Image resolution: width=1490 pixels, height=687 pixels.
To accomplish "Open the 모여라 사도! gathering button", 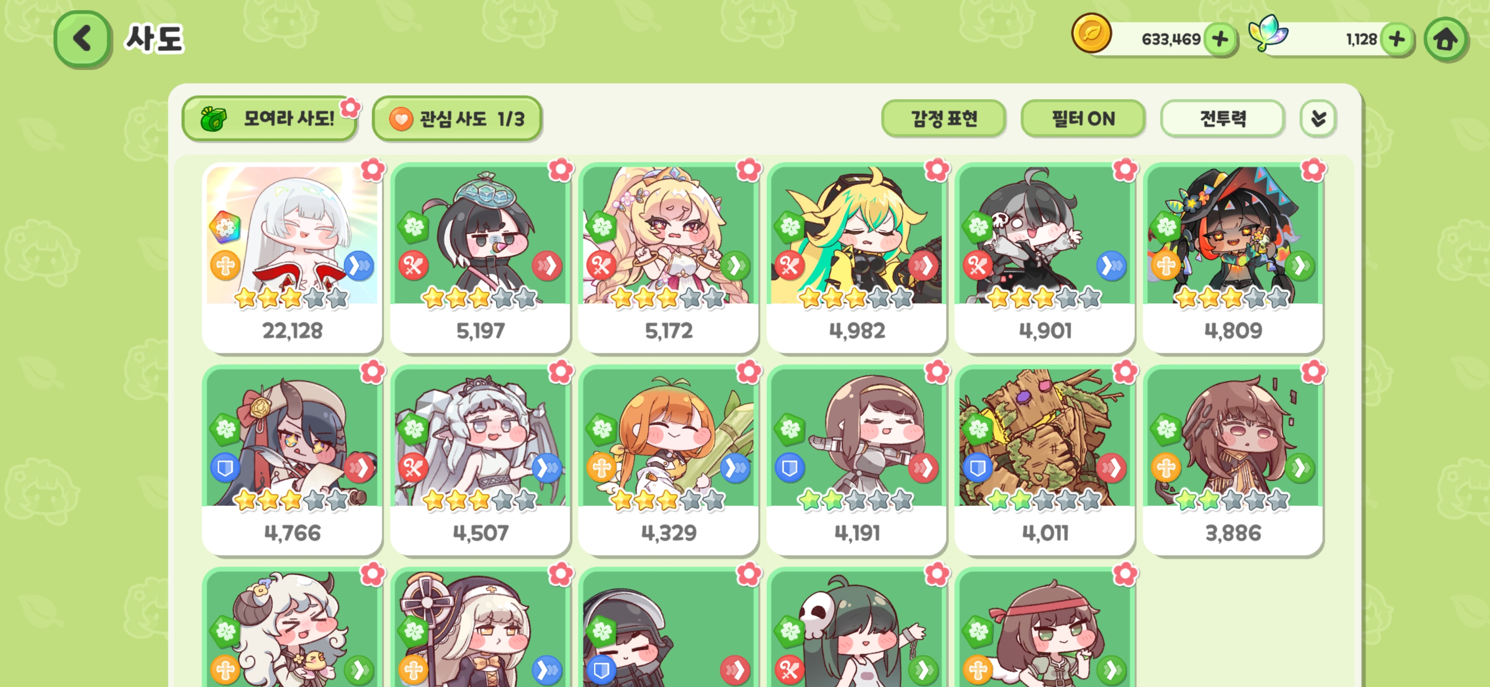I will [x=269, y=118].
